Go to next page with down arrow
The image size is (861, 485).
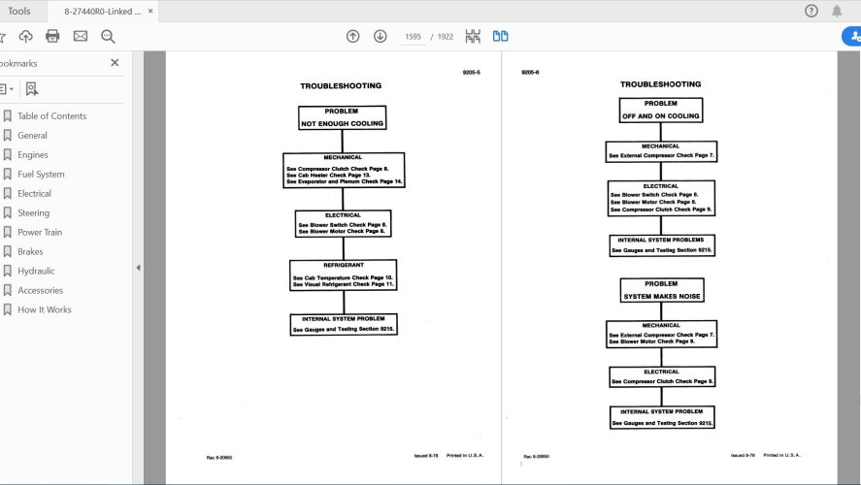pyautogui.click(x=380, y=36)
